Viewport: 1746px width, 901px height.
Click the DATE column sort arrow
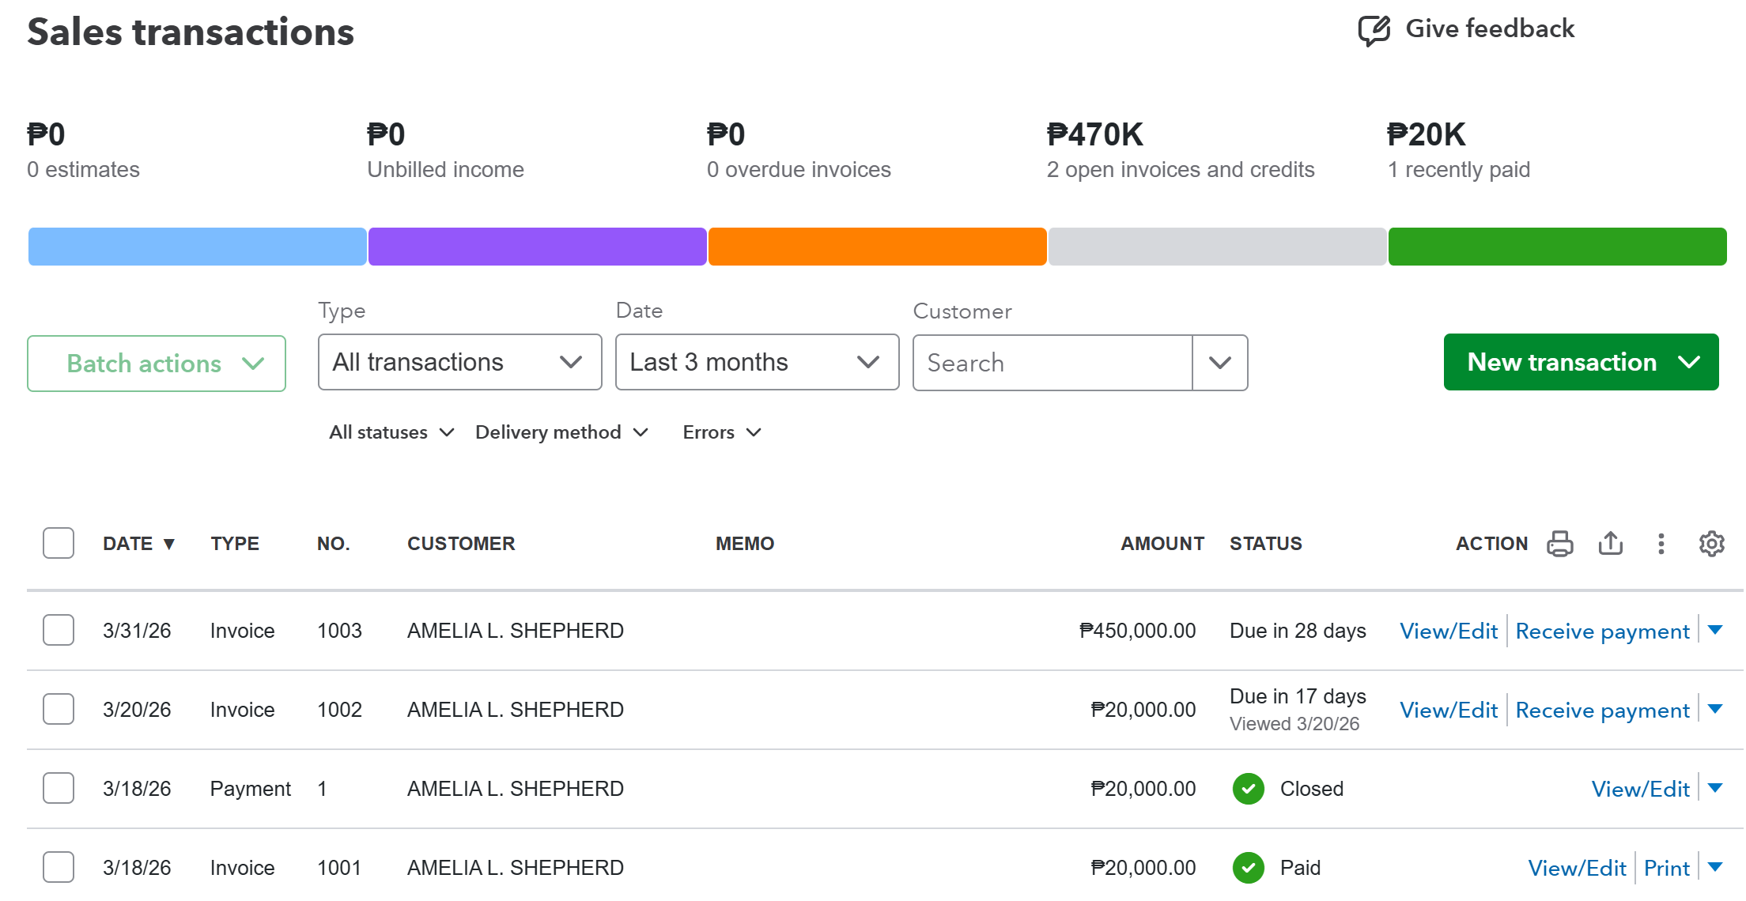(168, 545)
